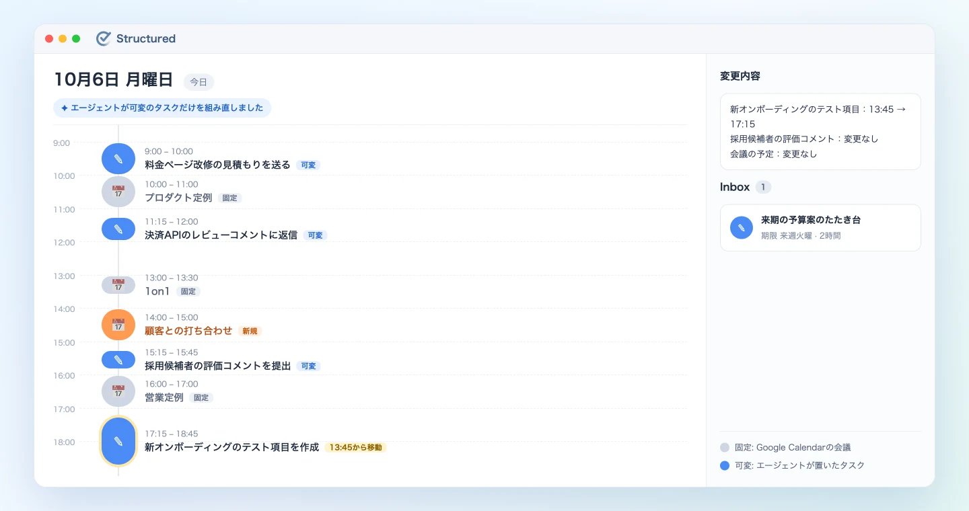Click the Structured app logo icon

(104, 38)
